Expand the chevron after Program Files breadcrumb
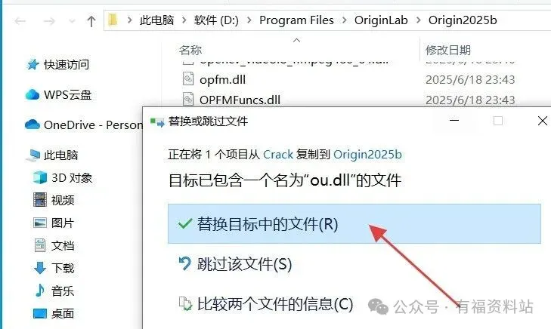Image resolution: width=551 pixels, height=329 pixels. click(x=345, y=20)
